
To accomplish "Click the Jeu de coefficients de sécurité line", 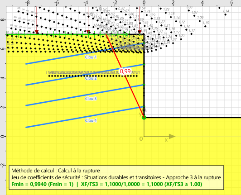I will (x=116, y=177).
